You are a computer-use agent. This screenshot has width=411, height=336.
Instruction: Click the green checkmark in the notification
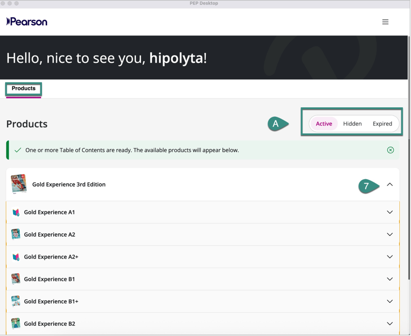(18, 150)
